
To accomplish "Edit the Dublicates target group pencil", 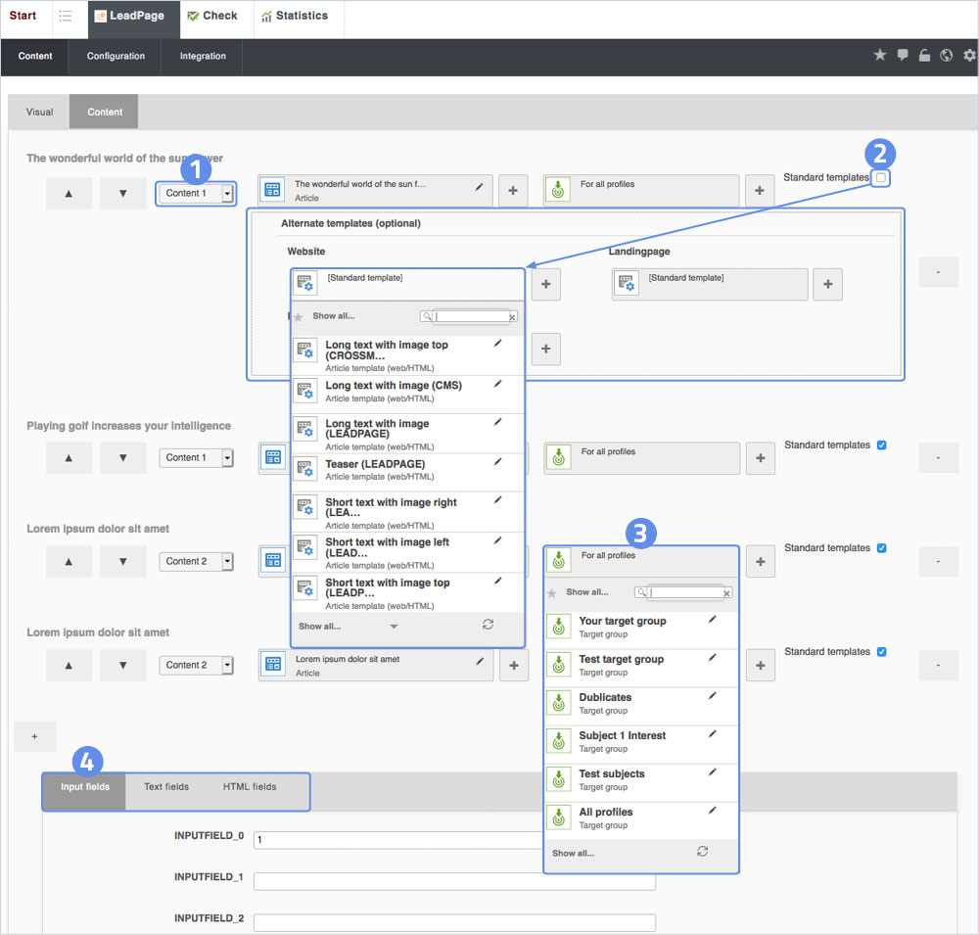I will pyautogui.click(x=712, y=695).
